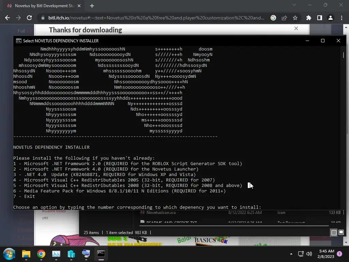349x262 pixels.
Task: Click the 'NOVETUS DEPENDENCY INSTALLER' heading text
Action: pos(51,147)
